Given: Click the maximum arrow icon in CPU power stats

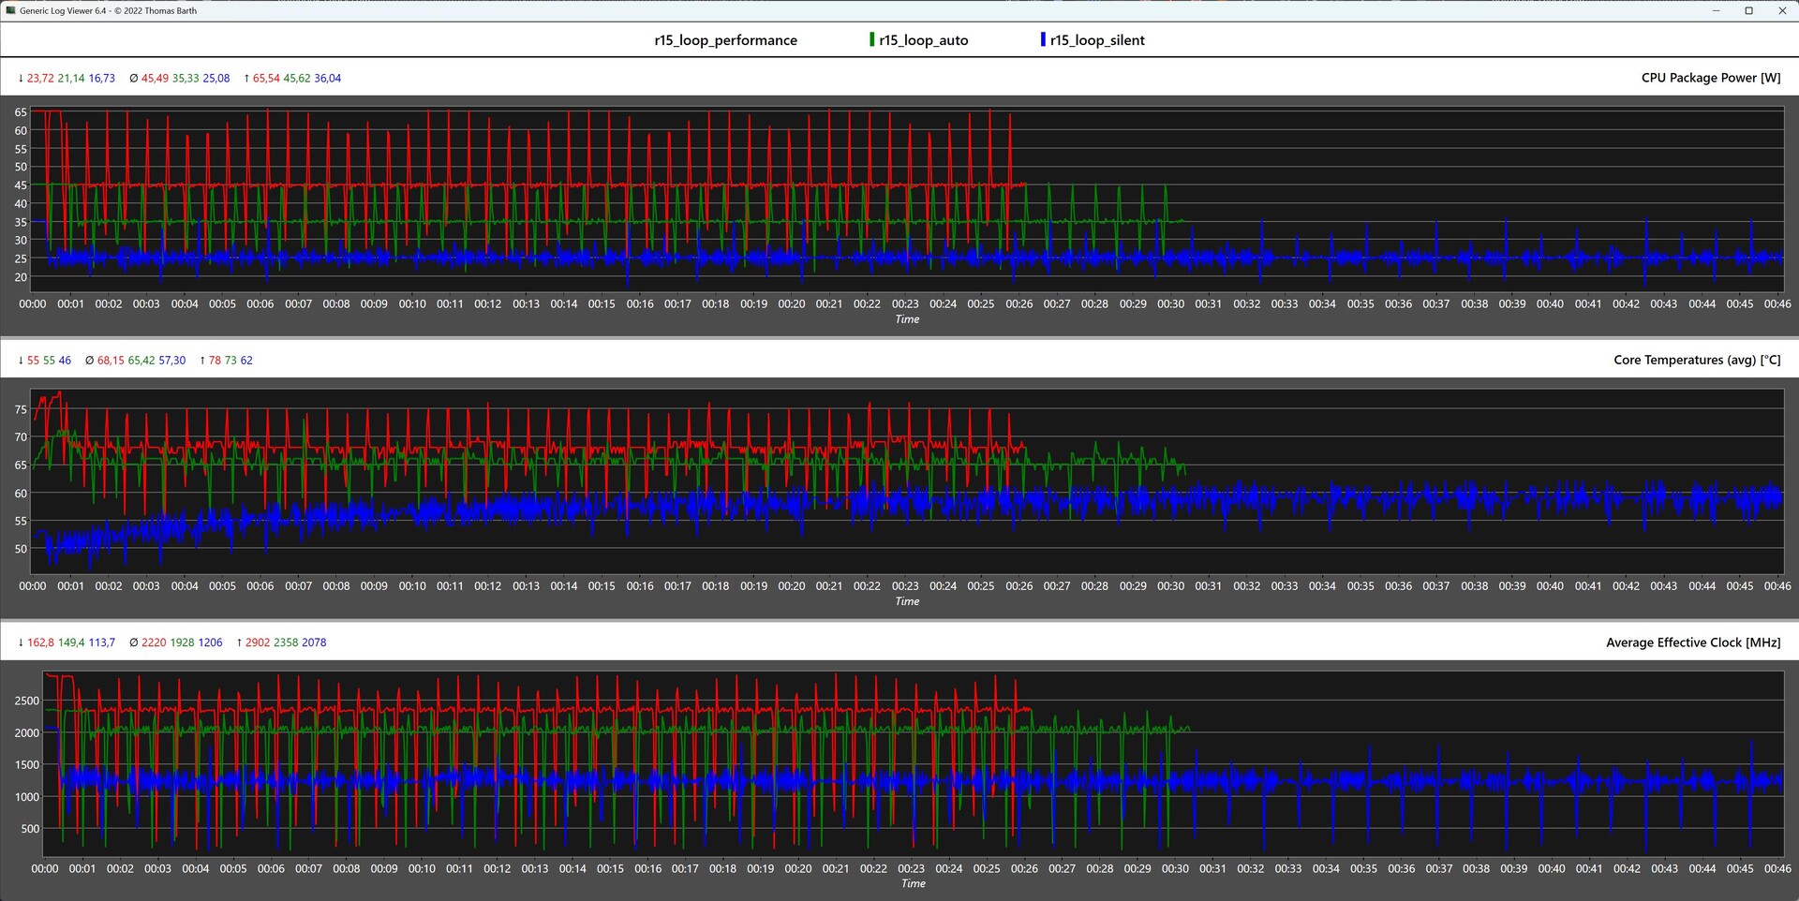Looking at the screenshot, I should click(x=246, y=79).
